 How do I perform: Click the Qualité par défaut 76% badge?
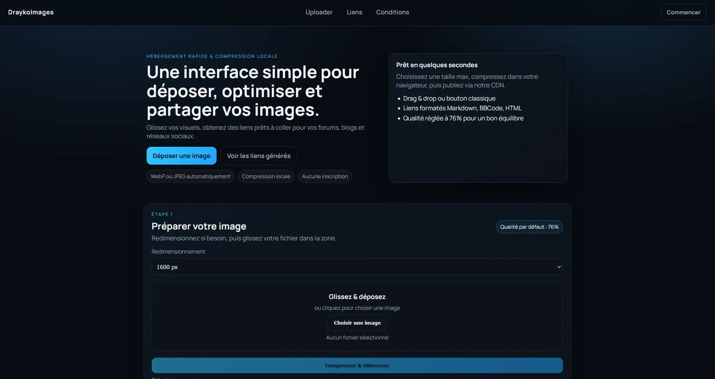pyautogui.click(x=529, y=227)
